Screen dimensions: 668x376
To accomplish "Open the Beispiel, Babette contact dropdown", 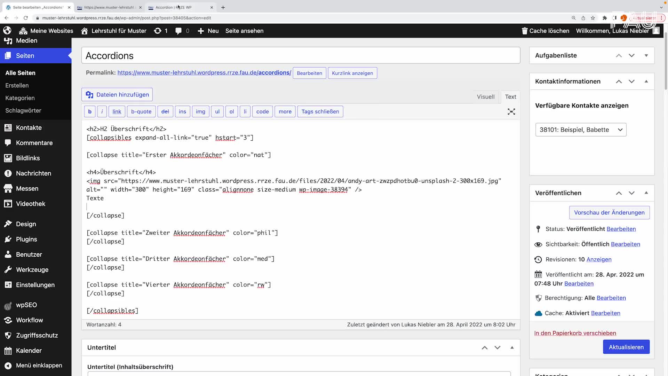I will coord(581,130).
